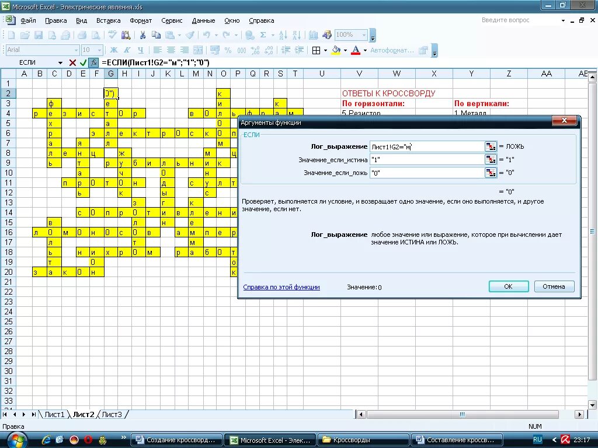Click the Borders icon
Viewport: 598px width, 448px height.
click(x=316, y=50)
